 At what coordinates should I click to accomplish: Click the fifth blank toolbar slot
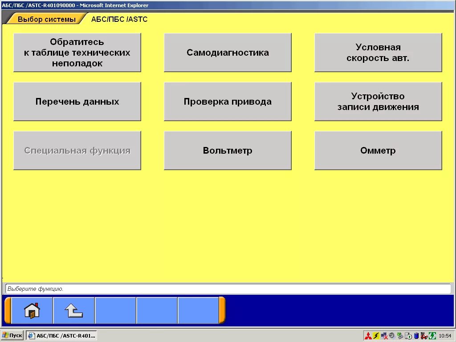pyautogui.click(x=198, y=310)
